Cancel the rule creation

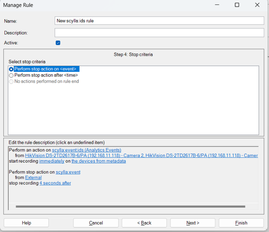pyautogui.click(x=96, y=223)
